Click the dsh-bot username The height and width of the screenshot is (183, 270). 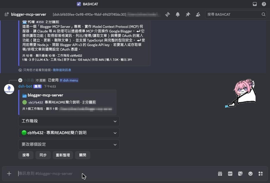click(x=25, y=86)
